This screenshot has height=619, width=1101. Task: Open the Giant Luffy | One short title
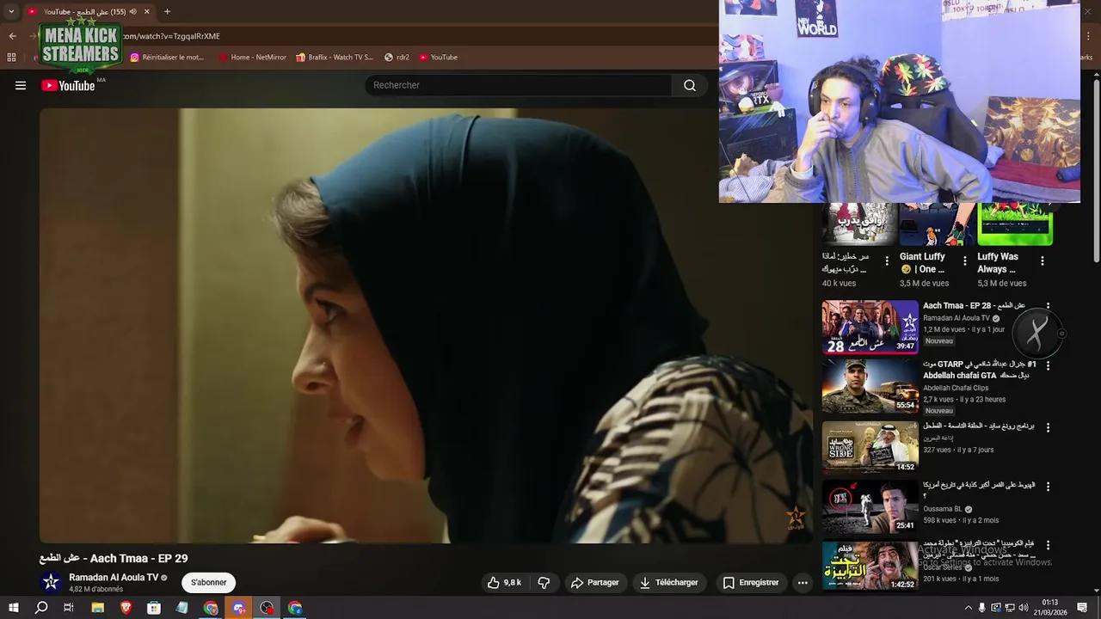tap(922, 262)
